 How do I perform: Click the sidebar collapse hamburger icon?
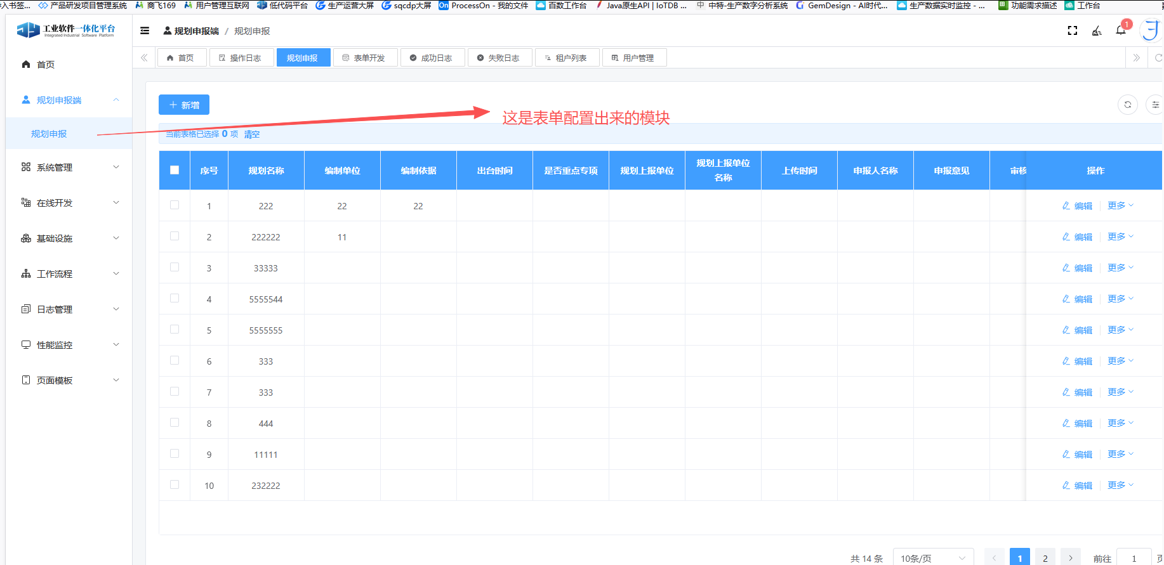[x=145, y=30]
